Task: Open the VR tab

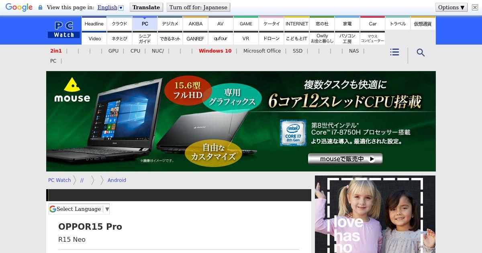Action: point(246,38)
